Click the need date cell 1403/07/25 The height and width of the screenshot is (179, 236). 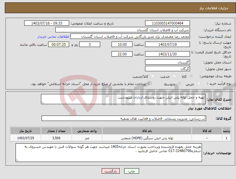(x=25, y=138)
